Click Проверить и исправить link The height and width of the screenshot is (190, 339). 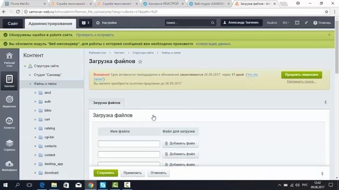point(95,35)
